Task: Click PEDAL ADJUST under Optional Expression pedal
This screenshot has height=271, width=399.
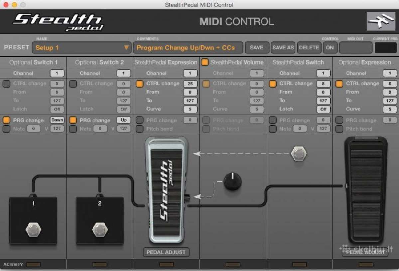Action: [365, 252]
